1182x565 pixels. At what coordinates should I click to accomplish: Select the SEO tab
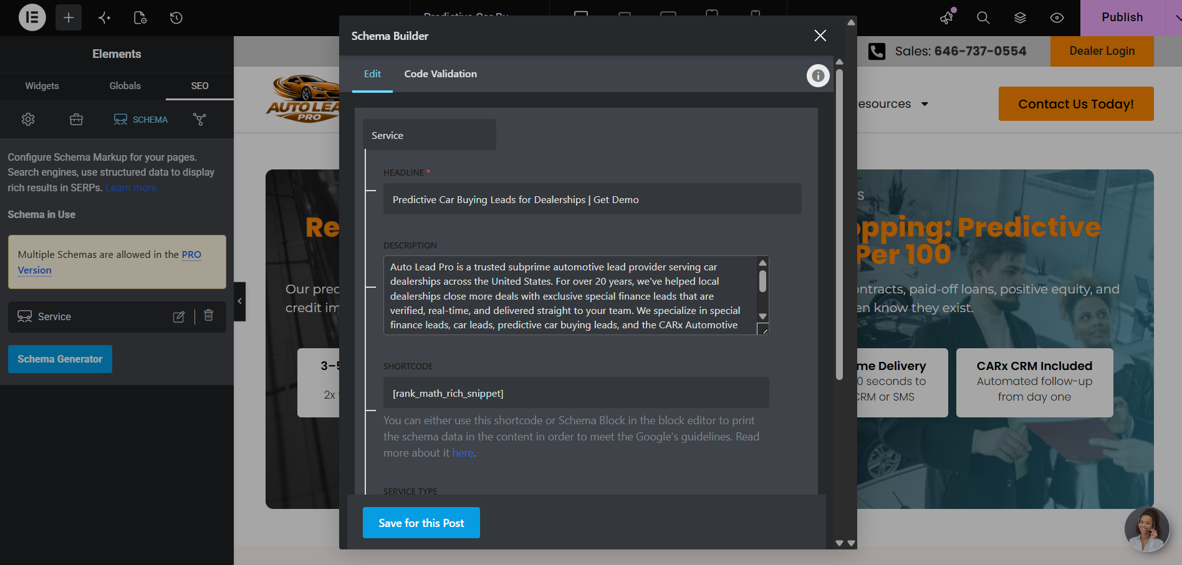coord(199,86)
